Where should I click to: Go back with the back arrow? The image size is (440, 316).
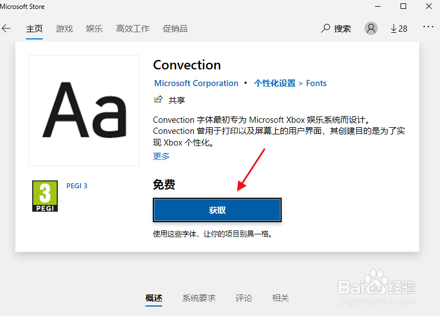pos(6,28)
